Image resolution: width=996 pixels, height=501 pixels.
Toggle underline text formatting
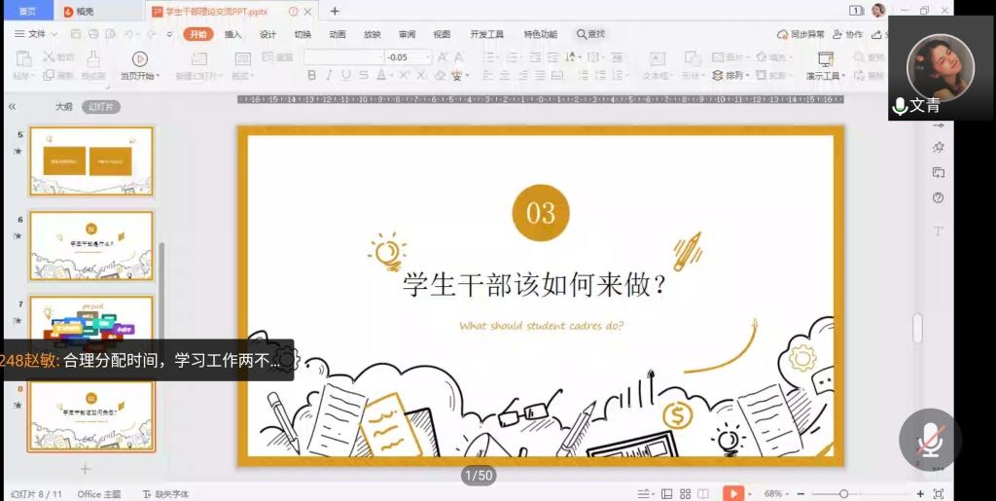click(x=346, y=76)
